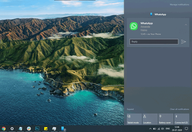Expand the quick actions panel
This screenshot has height=132, width=192.
pos(130,109)
